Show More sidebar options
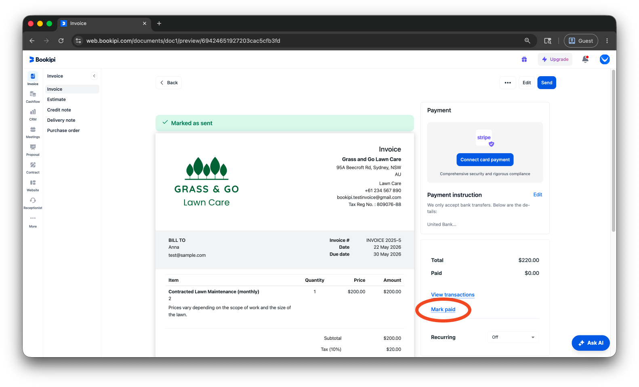The image size is (639, 387). 33,221
